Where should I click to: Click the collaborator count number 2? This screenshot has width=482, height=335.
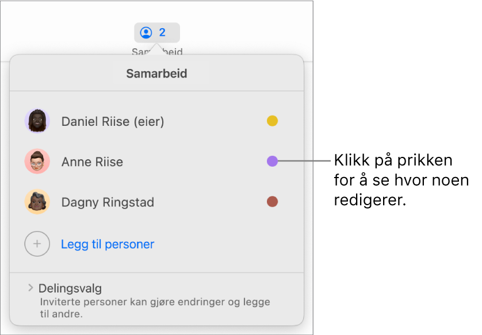(x=162, y=33)
